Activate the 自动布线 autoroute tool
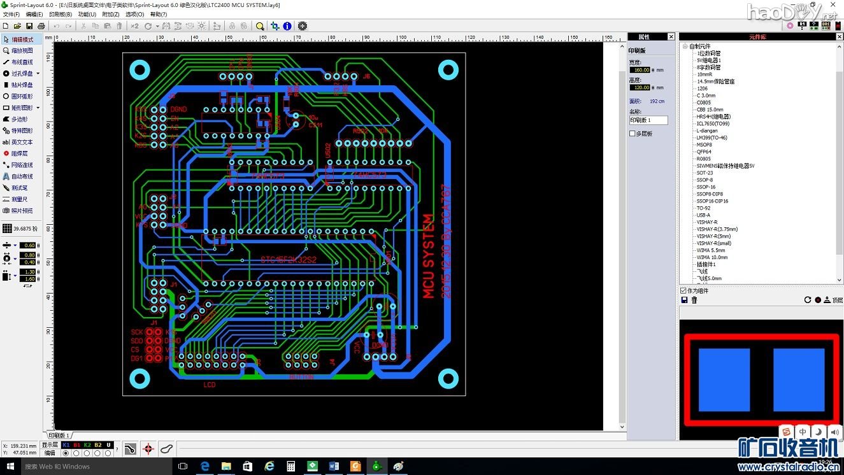 (x=22, y=176)
